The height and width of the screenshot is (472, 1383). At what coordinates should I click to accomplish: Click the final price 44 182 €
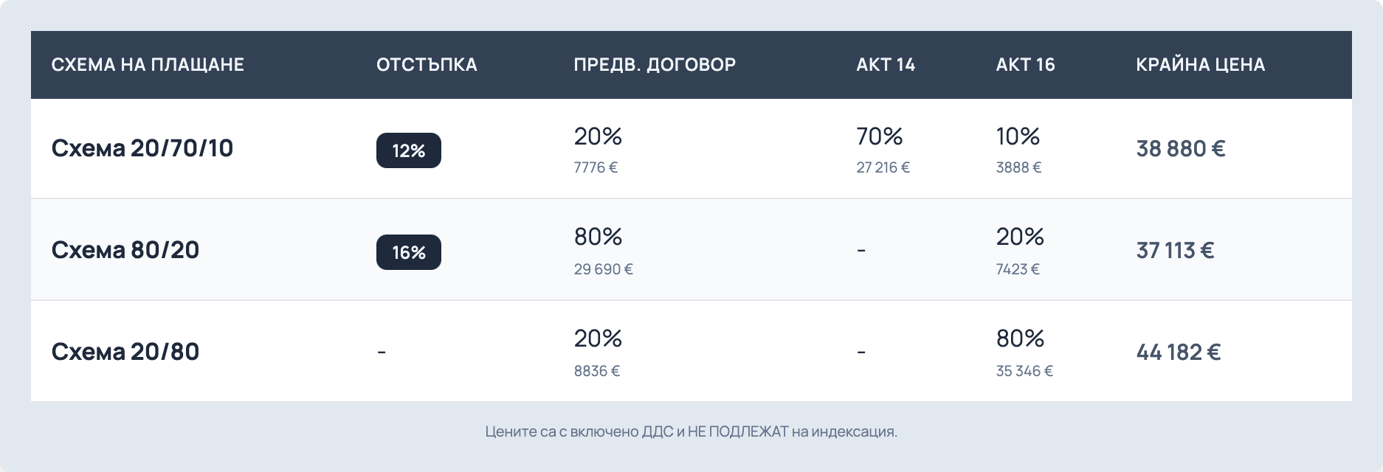1179,353
